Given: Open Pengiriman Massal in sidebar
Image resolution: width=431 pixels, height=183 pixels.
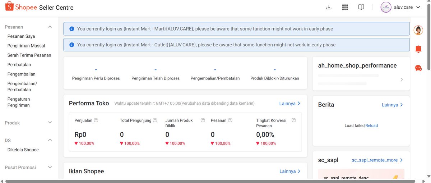Looking at the screenshot, I should [26, 46].
